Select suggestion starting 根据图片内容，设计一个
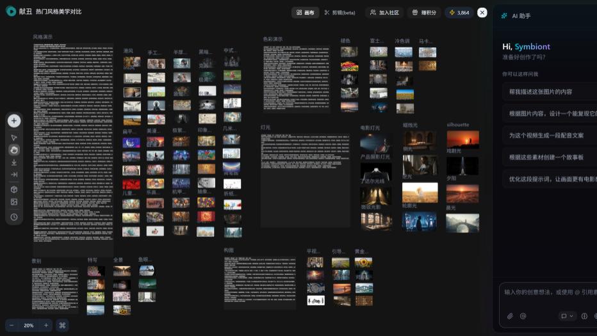Image resolution: width=597 pixels, height=336 pixels. (x=550, y=113)
